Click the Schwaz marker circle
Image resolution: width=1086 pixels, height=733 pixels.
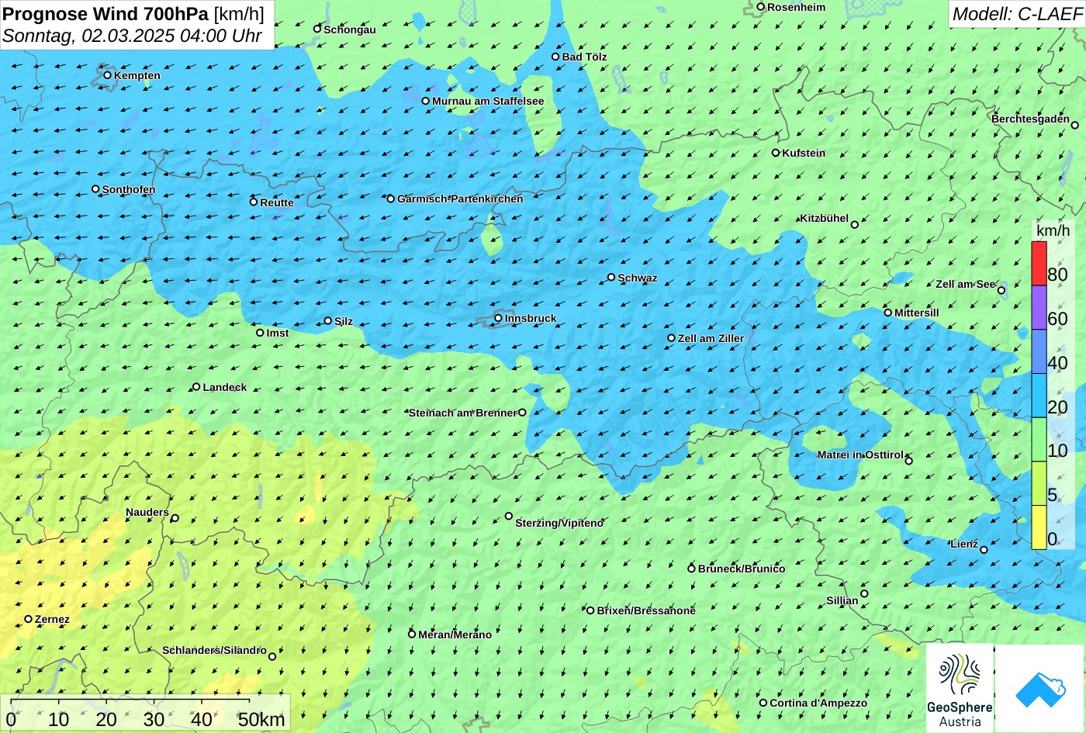611,277
